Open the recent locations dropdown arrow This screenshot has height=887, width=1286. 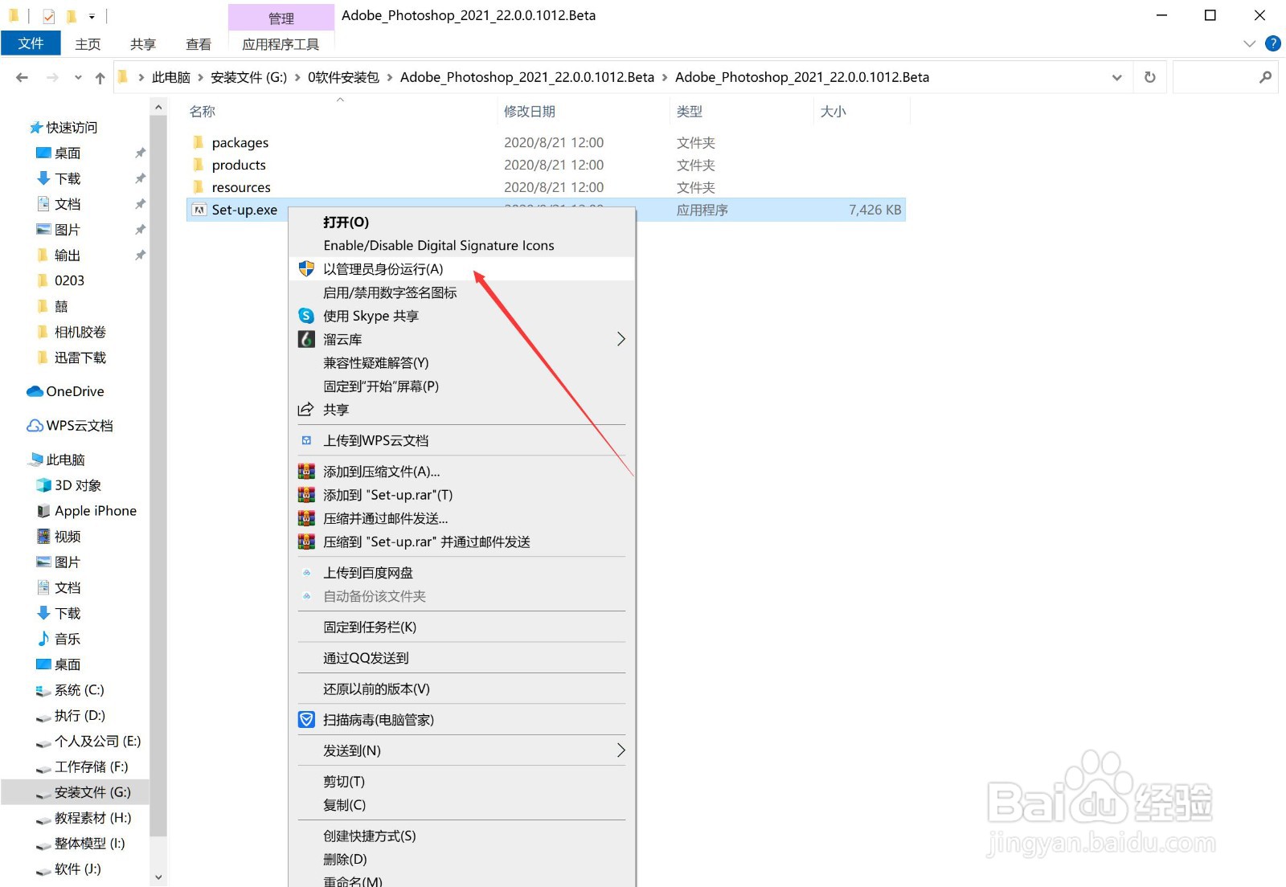(78, 77)
